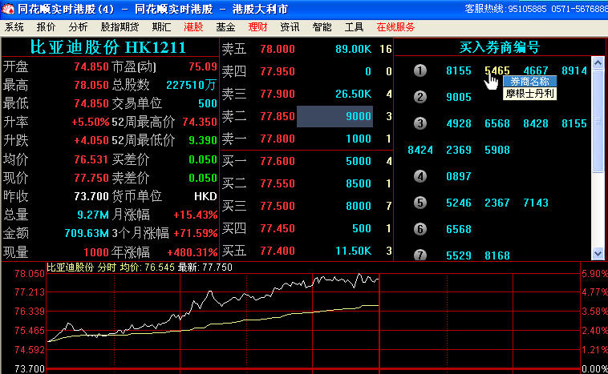
Task: Click broker code 0897
Action: 459,176
